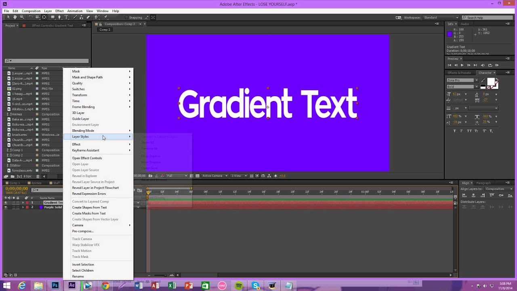This screenshot has height=291, width=517.
Task: Click the Comp 2 breadcrumb button
Action: tap(105, 30)
